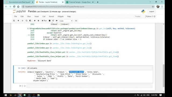172x97 pixels.
Task: Click the Trusted notebook indicator
Action: [x=138, y=16]
